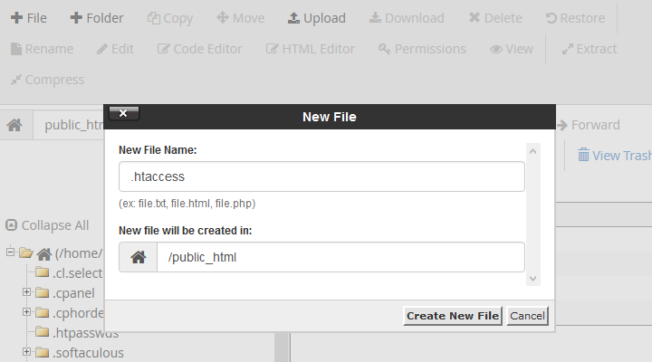Viewport: 652px width, 362px height.
Task: Click the plus File toolbar icon
Action: 16,18
